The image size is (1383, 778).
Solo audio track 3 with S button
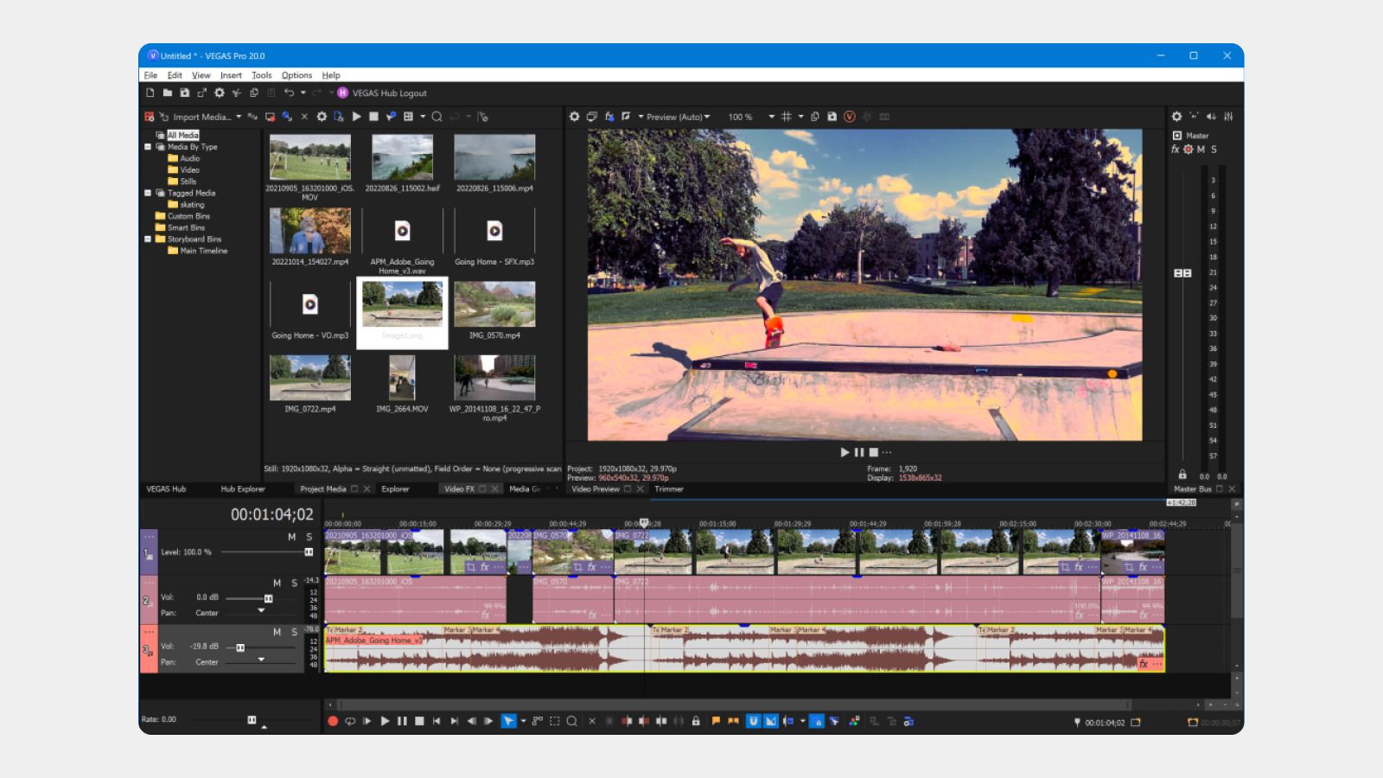294,633
